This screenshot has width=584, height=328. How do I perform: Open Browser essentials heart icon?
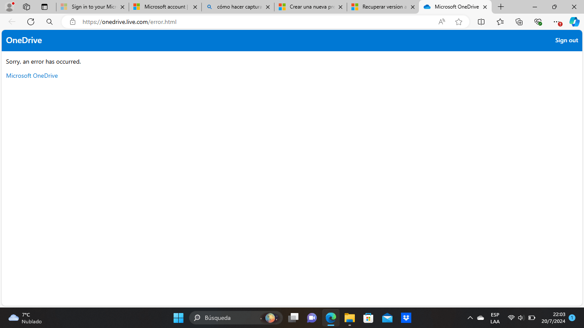click(x=538, y=22)
